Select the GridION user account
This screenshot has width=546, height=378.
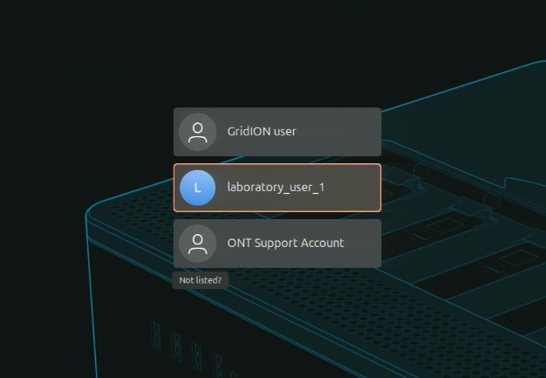pyautogui.click(x=277, y=132)
